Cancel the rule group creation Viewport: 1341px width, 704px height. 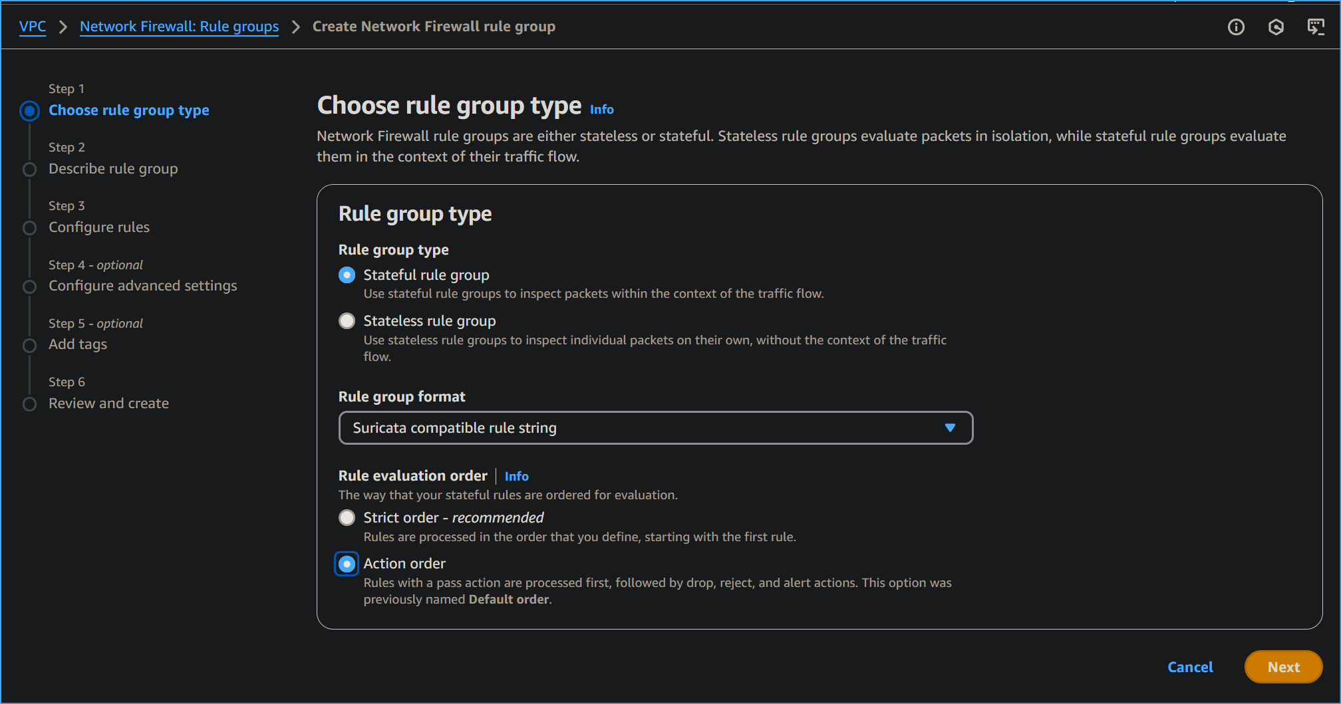coord(1190,667)
